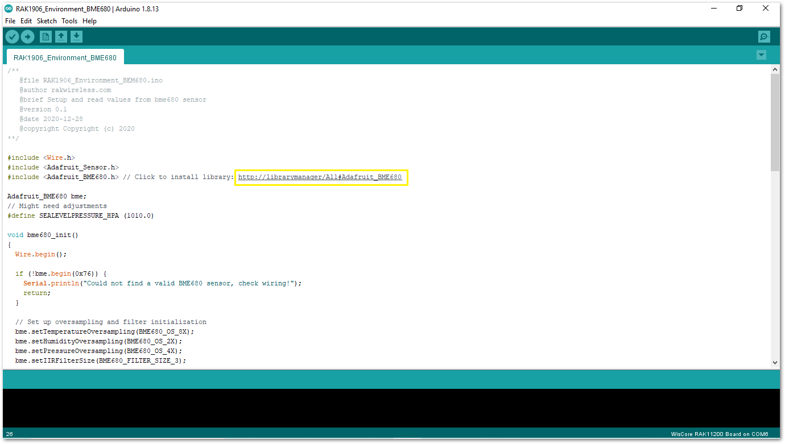
Task: Follow the librarymanager Adafruit_BME680 link
Action: click(320, 177)
